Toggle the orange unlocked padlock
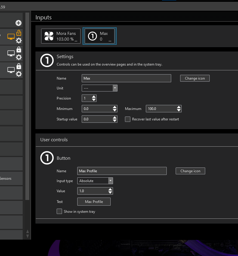This screenshot has width=238, height=256. tap(19, 33)
